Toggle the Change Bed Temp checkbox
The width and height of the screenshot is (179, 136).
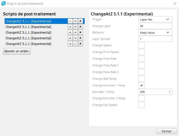[142, 79]
